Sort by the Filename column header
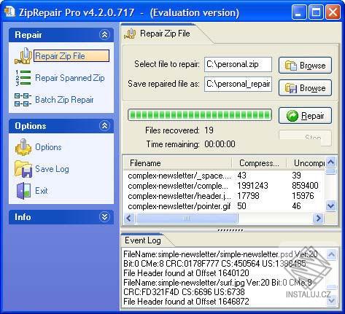Screen dimensions: 345x314 (x=177, y=163)
